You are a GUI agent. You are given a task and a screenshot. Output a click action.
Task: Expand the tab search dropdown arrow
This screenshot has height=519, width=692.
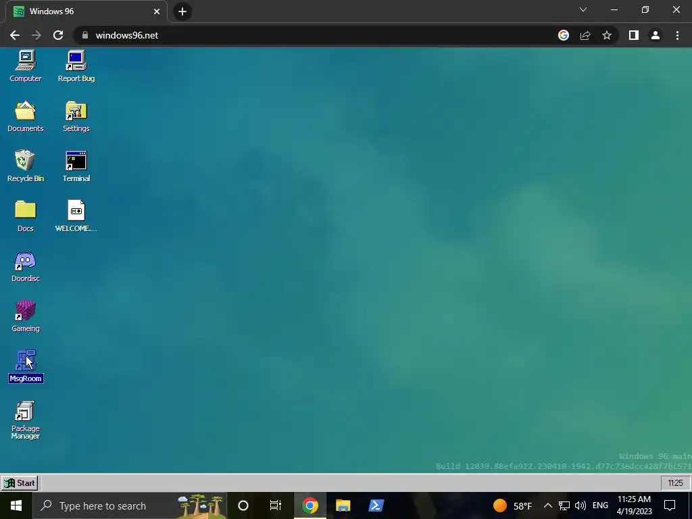(x=583, y=9)
